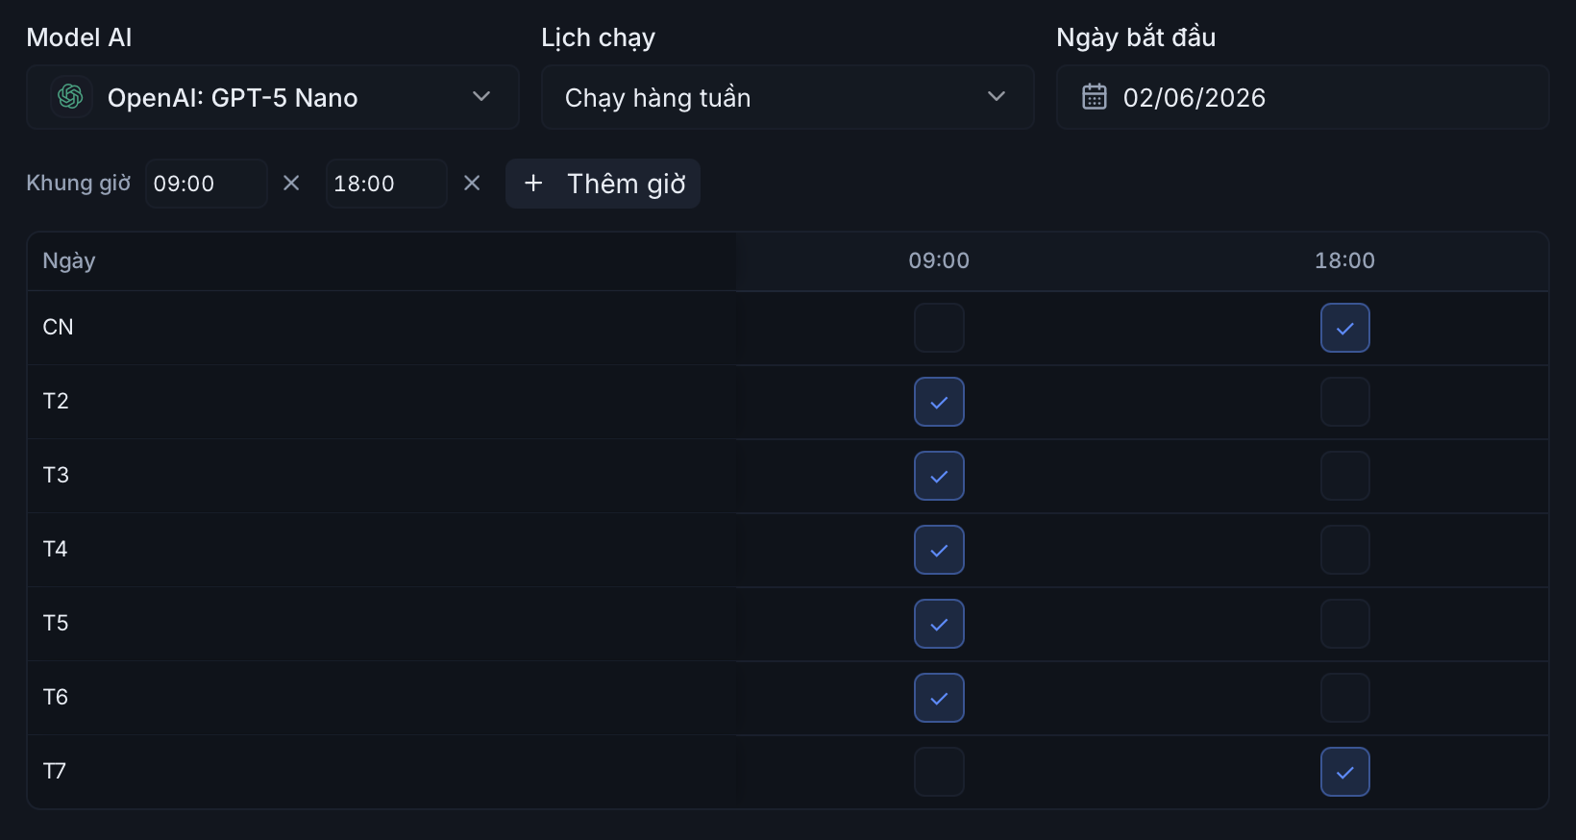Expand Model AI dropdown chevron
Image resolution: width=1576 pixels, height=840 pixels.
point(481,96)
